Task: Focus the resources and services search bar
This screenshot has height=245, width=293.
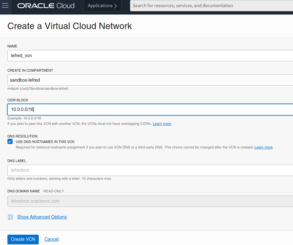Action: (x=212, y=5)
